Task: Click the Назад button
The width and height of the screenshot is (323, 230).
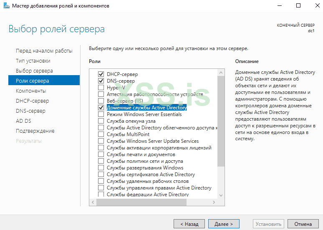Action: 189,224
